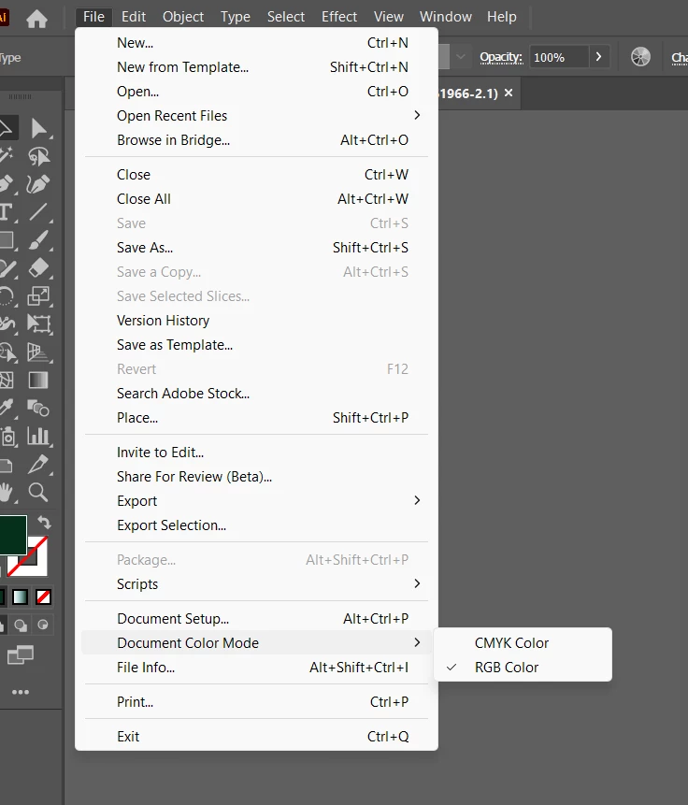Expand the Export submenu
The height and width of the screenshot is (805, 688).
point(256,500)
